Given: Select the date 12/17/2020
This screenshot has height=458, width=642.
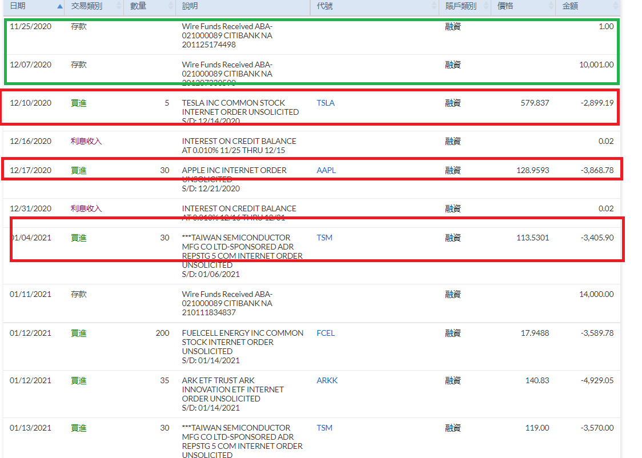Looking at the screenshot, I should 31,170.
